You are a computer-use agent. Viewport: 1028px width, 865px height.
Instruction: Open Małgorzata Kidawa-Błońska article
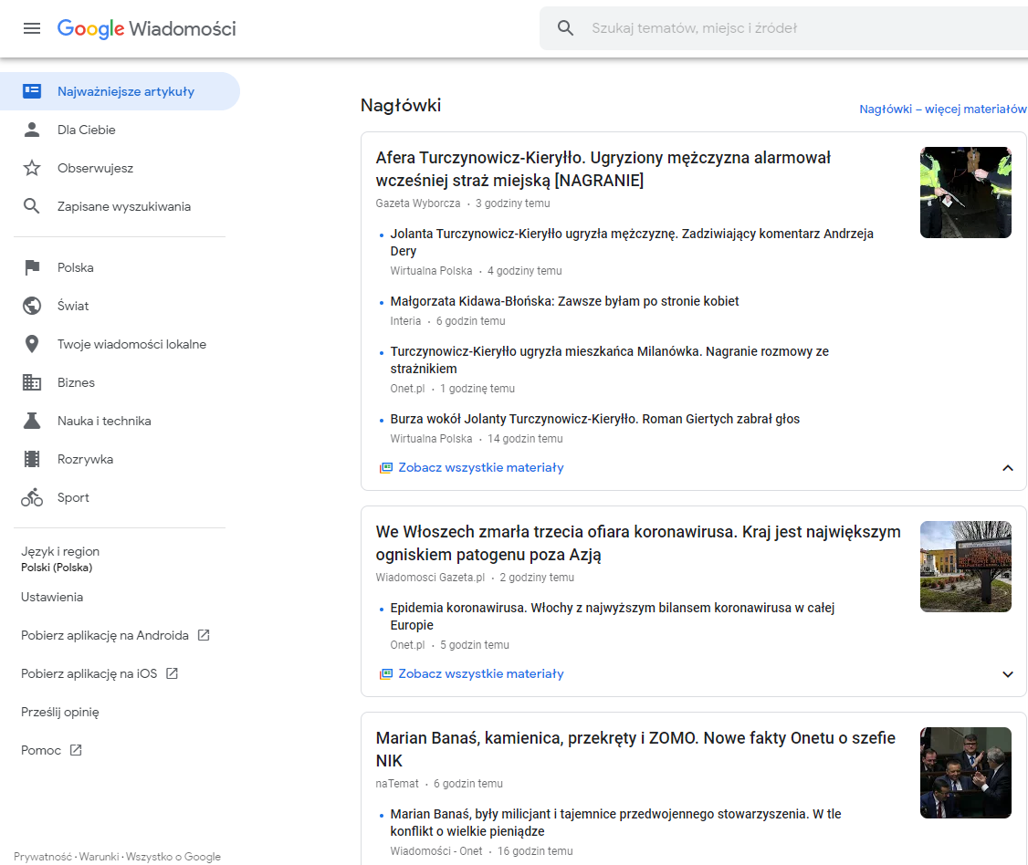tap(564, 301)
